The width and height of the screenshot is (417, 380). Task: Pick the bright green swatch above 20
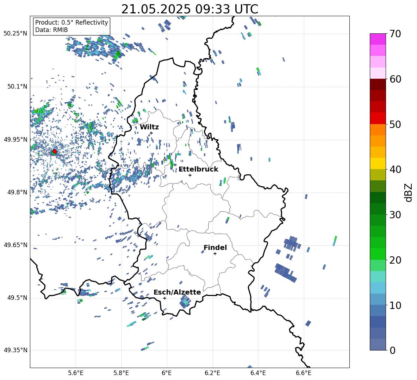pyautogui.click(x=378, y=254)
